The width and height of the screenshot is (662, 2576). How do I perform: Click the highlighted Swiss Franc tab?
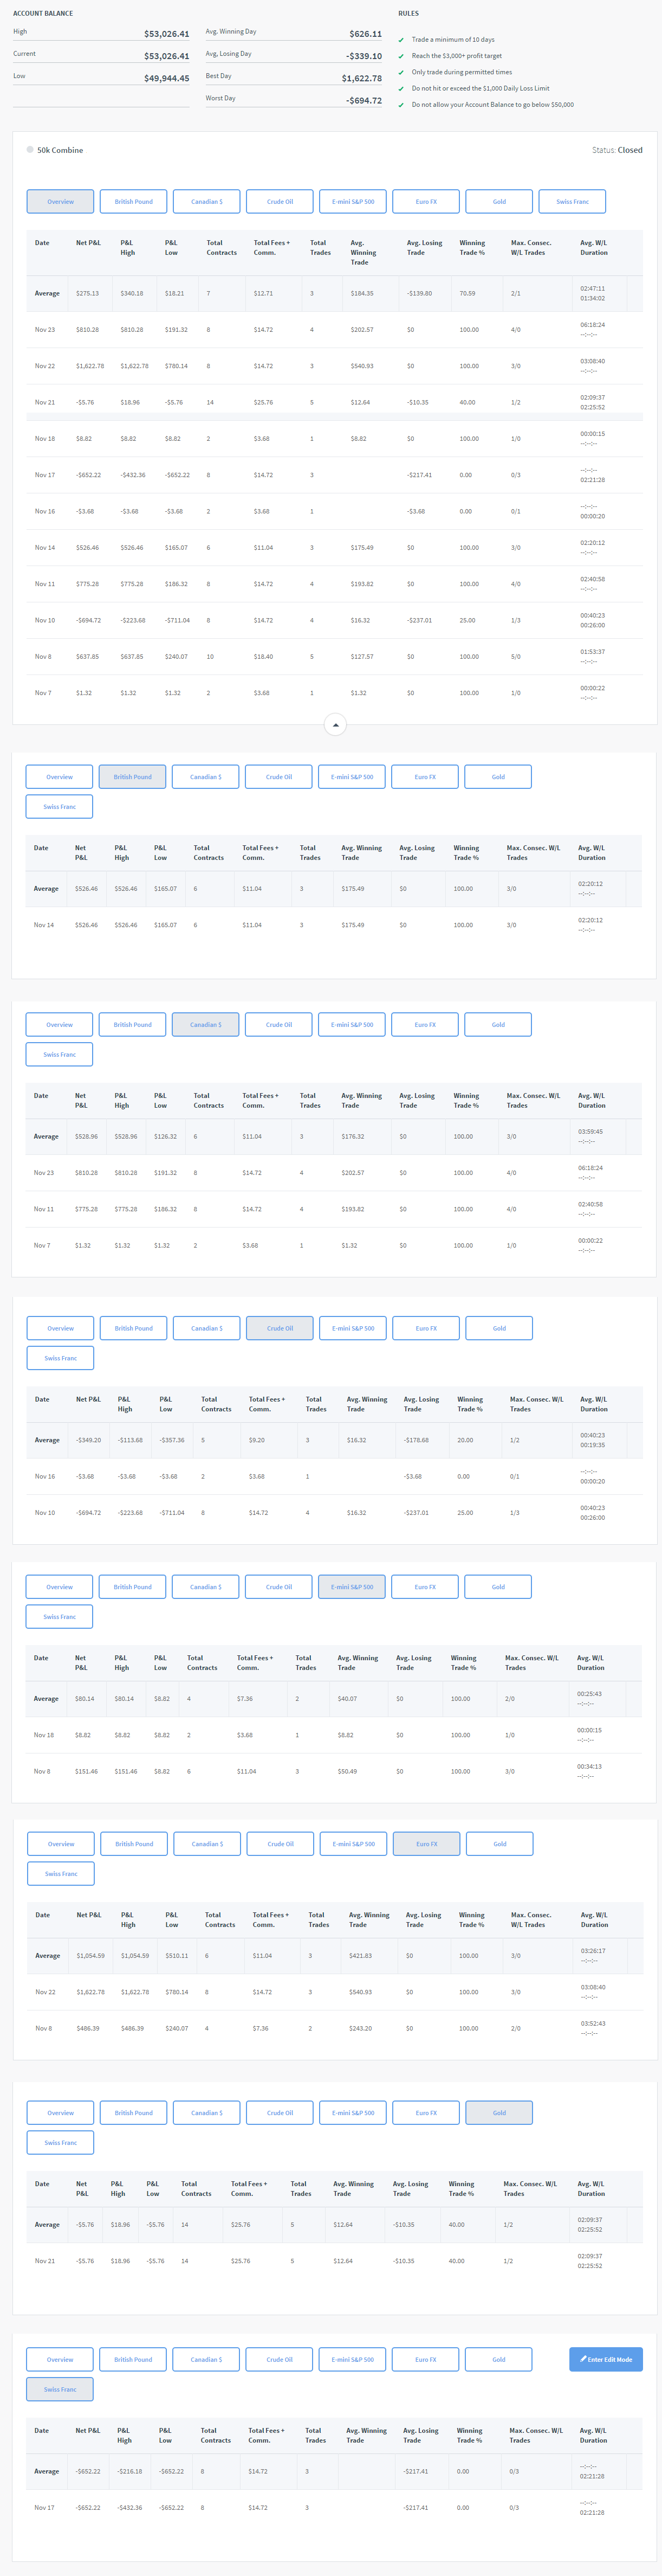coord(60,2389)
